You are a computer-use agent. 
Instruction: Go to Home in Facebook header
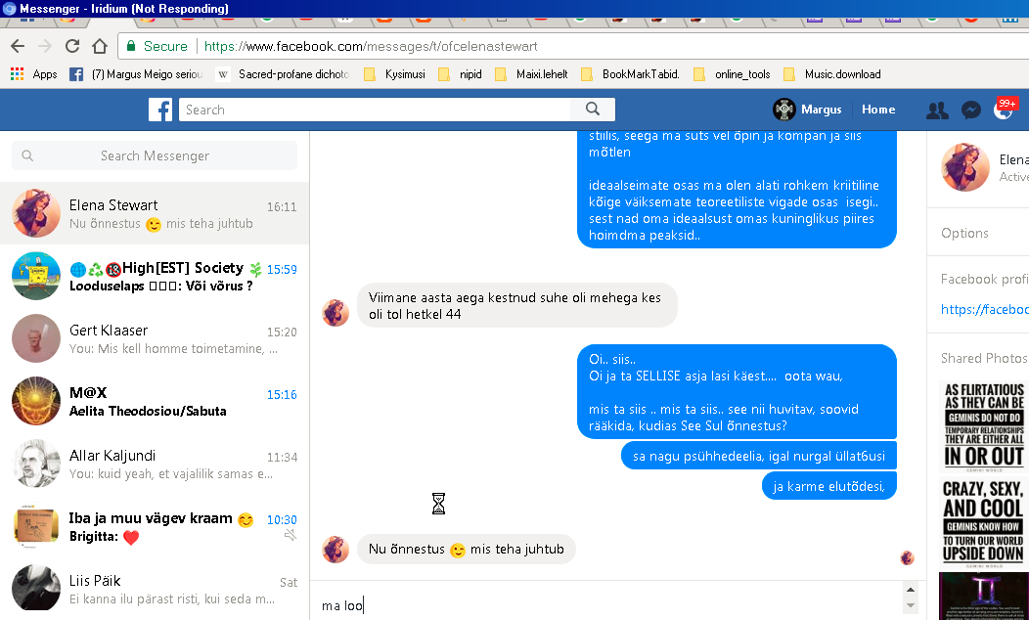(878, 110)
